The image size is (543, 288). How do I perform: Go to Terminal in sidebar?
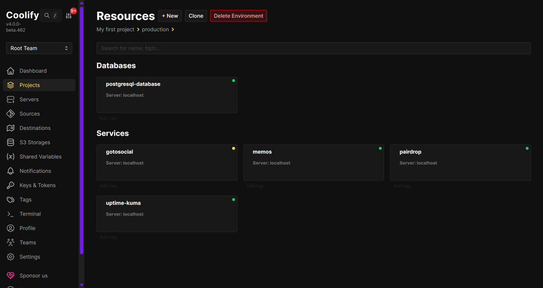pos(30,214)
